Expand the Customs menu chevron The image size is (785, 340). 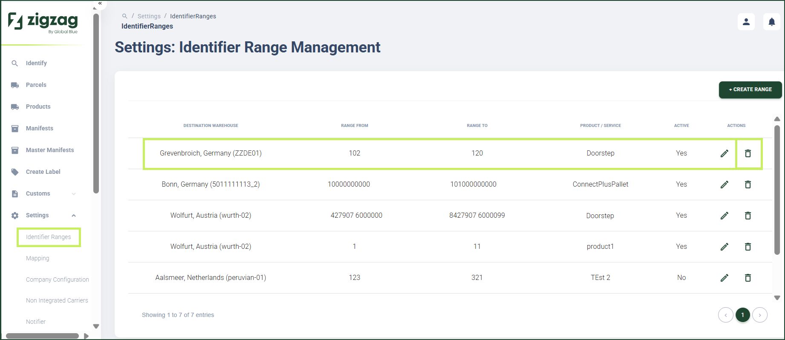click(74, 194)
